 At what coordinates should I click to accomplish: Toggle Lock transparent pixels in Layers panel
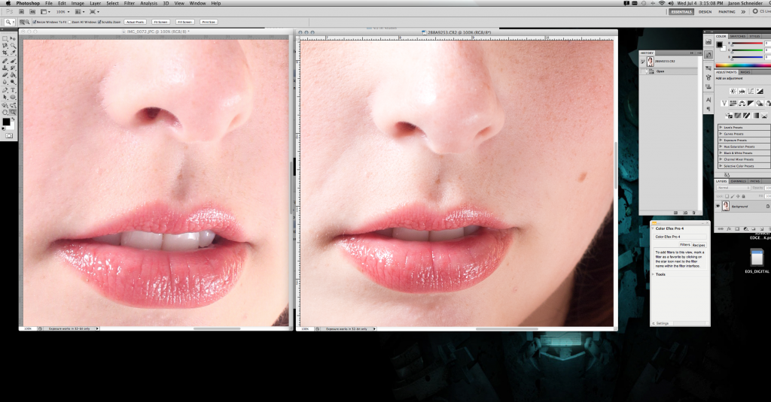point(727,196)
